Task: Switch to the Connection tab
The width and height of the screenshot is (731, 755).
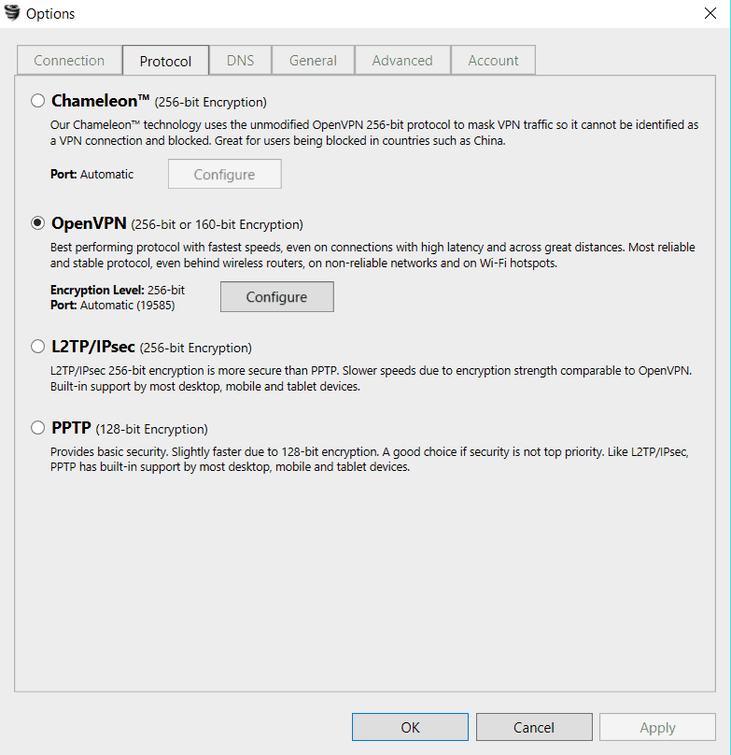Action: [x=69, y=60]
